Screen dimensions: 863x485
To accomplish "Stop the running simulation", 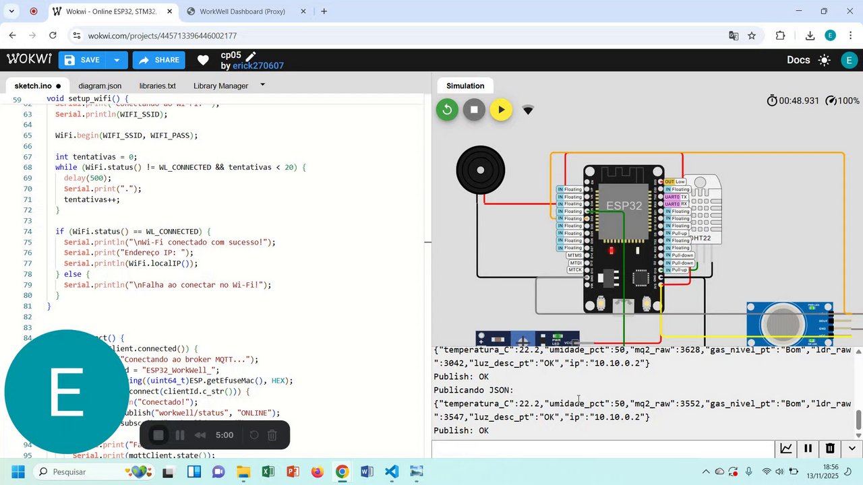I will point(474,109).
